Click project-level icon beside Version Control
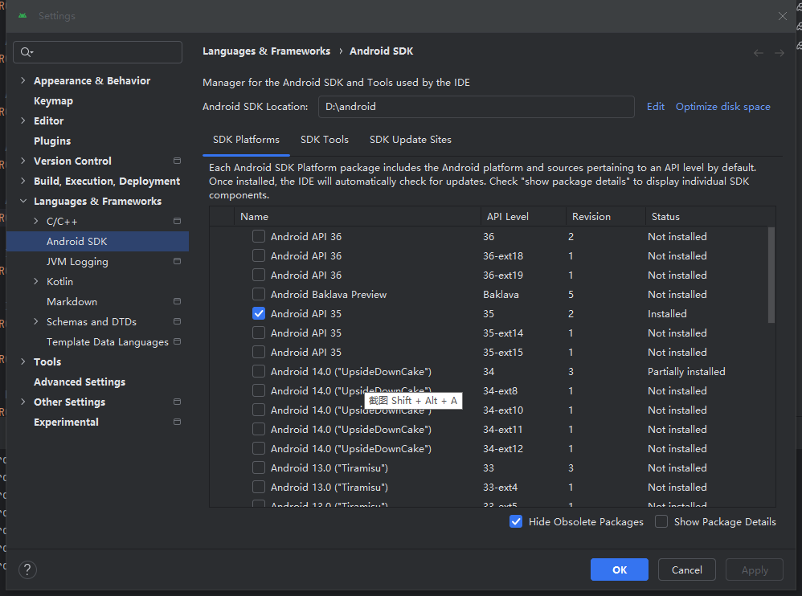802x596 pixels. click(177, 161)
